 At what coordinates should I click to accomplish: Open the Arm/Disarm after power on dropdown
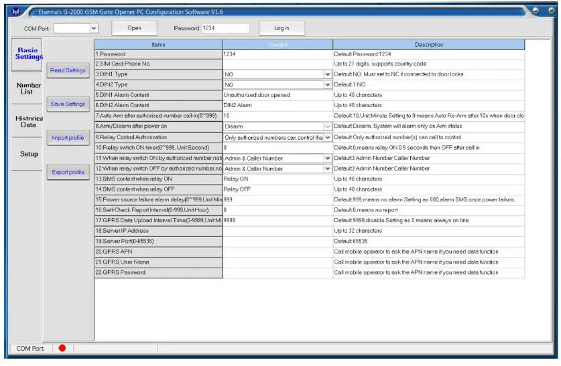[327, 126]
